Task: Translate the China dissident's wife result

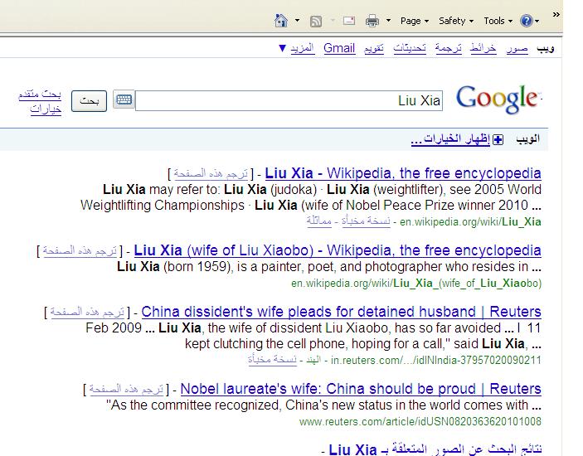Action: pyautogui.click(x=87, y=313)
